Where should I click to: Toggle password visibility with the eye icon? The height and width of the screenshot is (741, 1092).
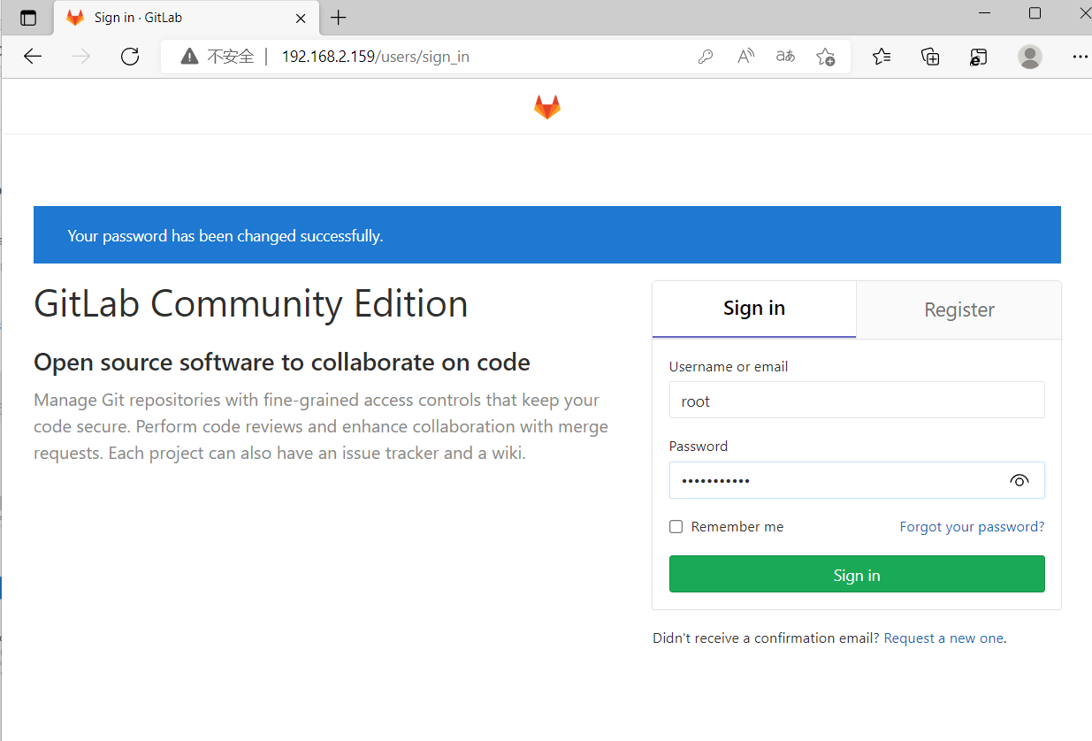coord(1019,481)
